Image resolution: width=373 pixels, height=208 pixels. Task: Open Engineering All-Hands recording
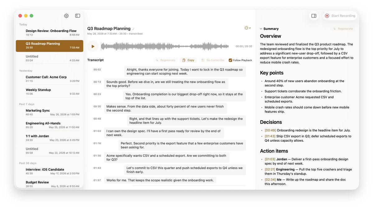(50, 125)
